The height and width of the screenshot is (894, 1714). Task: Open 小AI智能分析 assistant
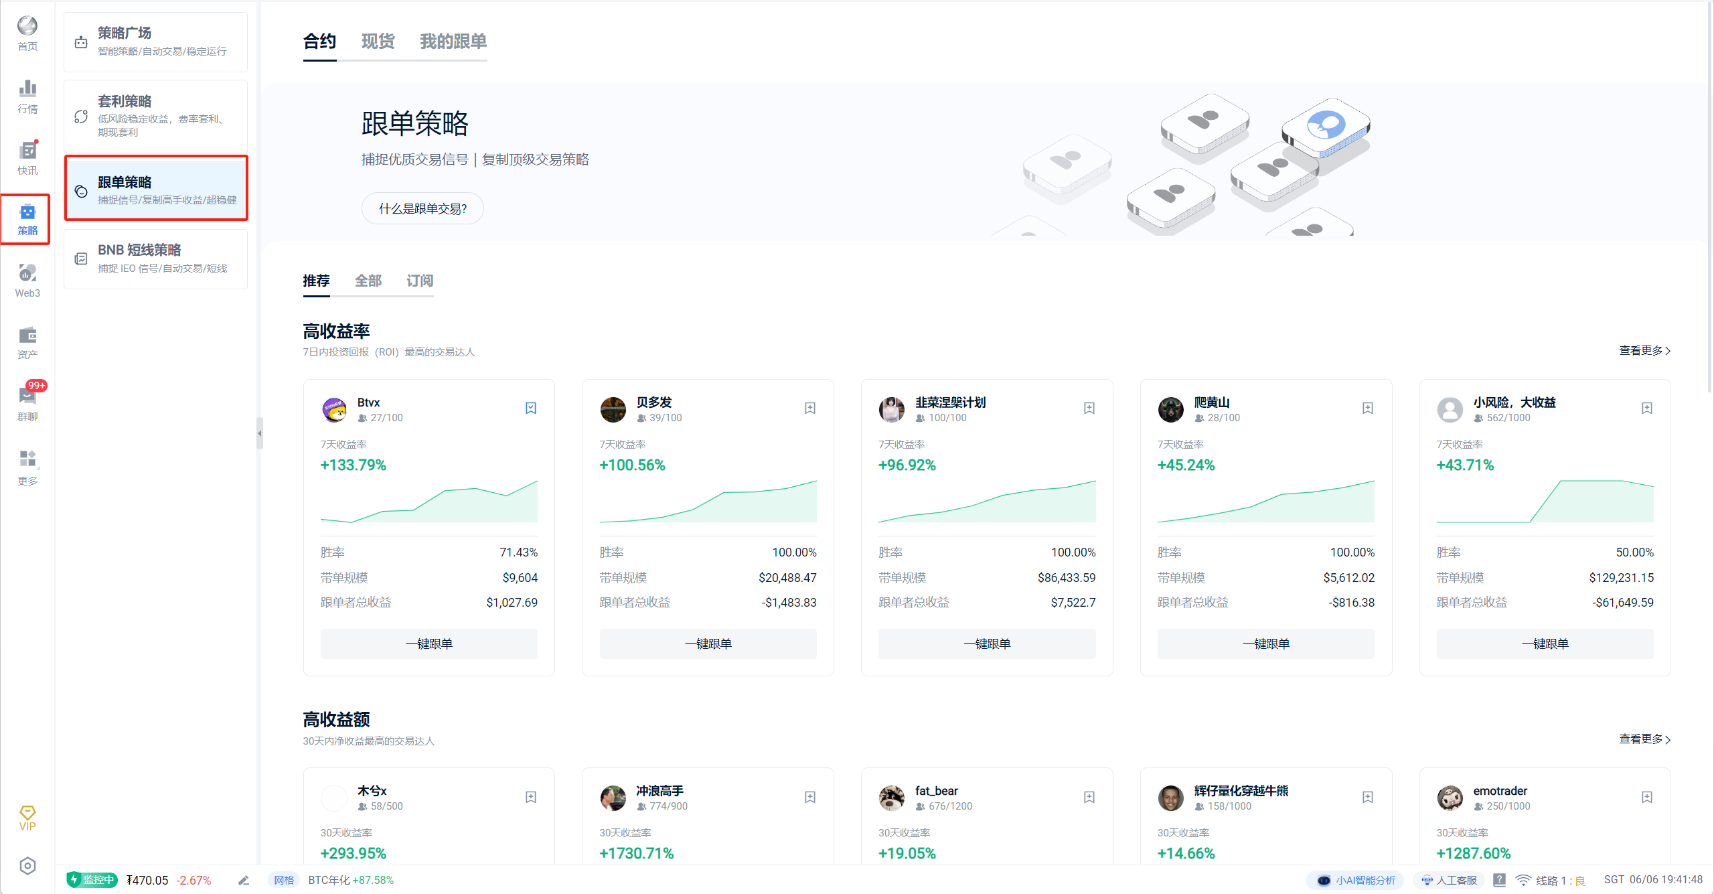(1356, 880)
